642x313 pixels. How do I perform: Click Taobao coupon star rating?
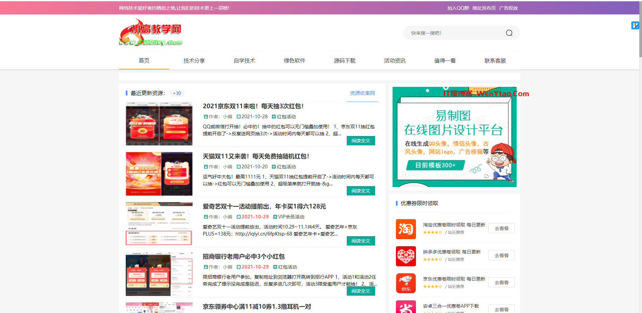pos(432,232)
